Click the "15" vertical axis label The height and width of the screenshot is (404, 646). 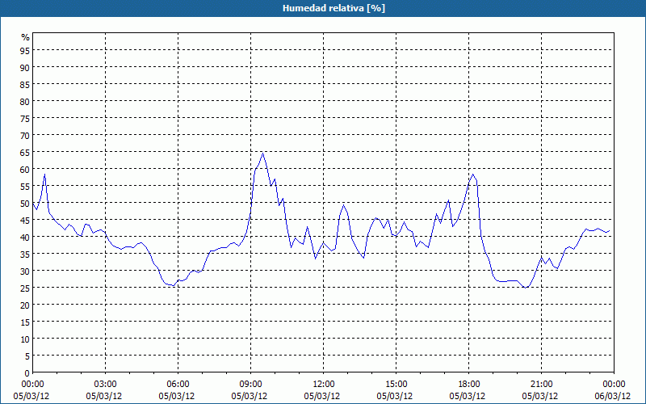(25, 322)
